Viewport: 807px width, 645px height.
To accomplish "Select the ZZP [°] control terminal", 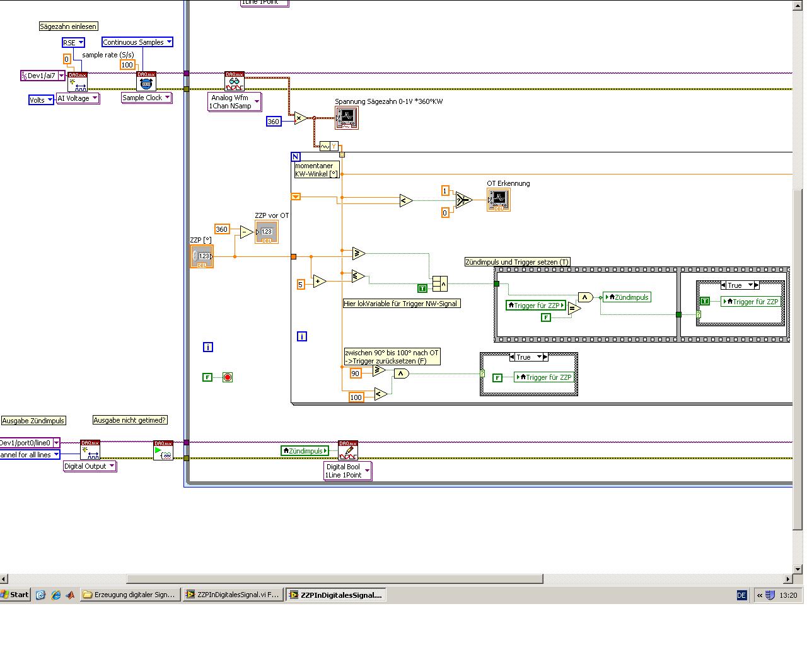I will 202,256.
